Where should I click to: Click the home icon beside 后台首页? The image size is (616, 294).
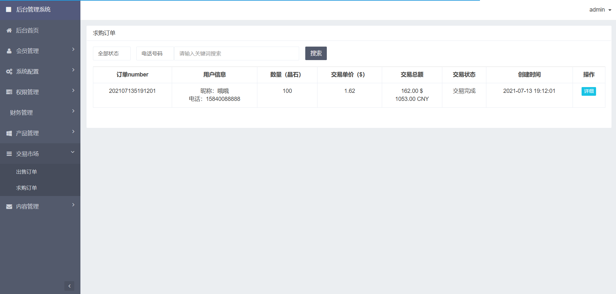9,31
